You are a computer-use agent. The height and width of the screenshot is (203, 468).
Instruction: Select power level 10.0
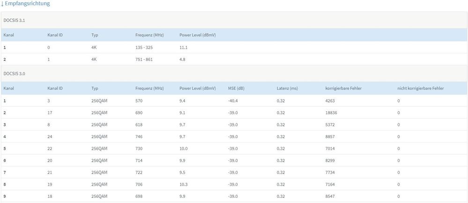pyautogui.click(x=183, y=148)
